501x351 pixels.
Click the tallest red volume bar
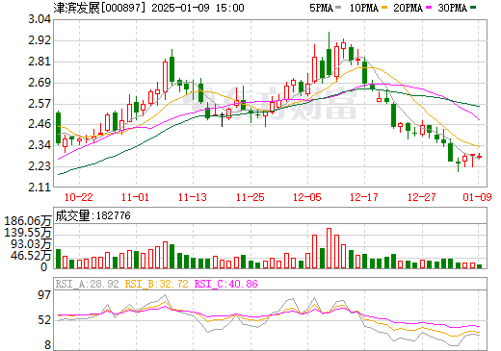click(329, 248)
